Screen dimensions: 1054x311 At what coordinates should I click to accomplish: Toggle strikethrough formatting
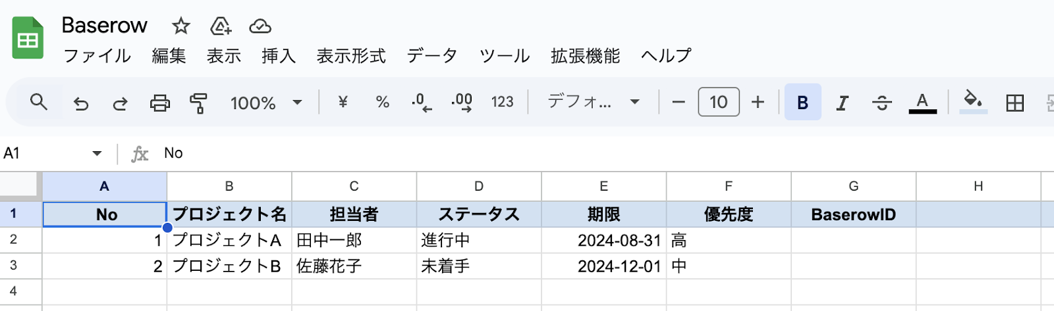[881, 103]
